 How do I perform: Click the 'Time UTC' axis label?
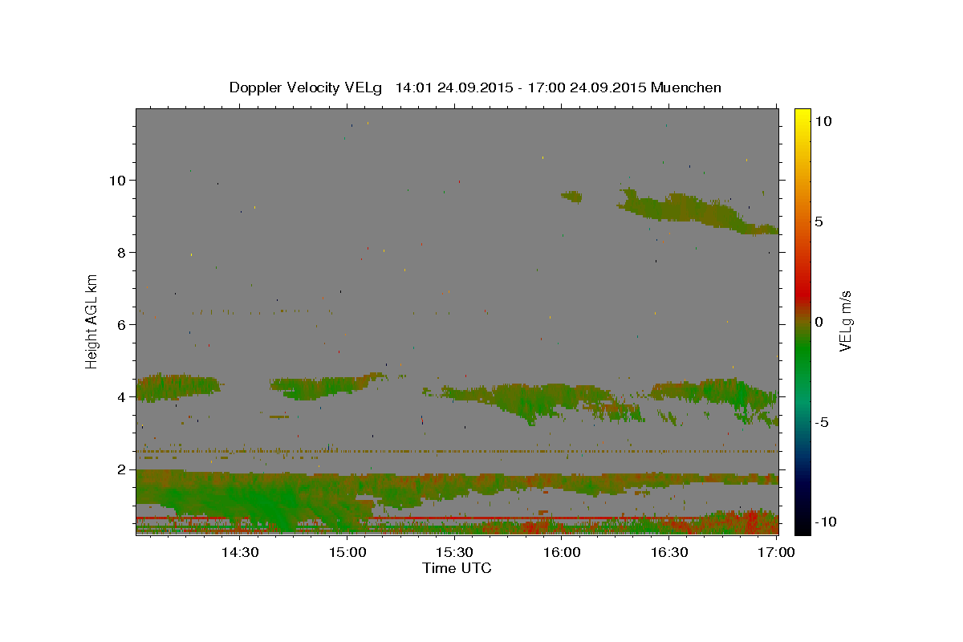tap(457, 568)
